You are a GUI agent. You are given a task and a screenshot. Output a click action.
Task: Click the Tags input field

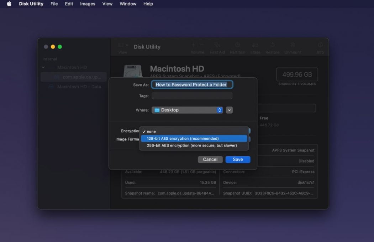(x=192, y=96)
